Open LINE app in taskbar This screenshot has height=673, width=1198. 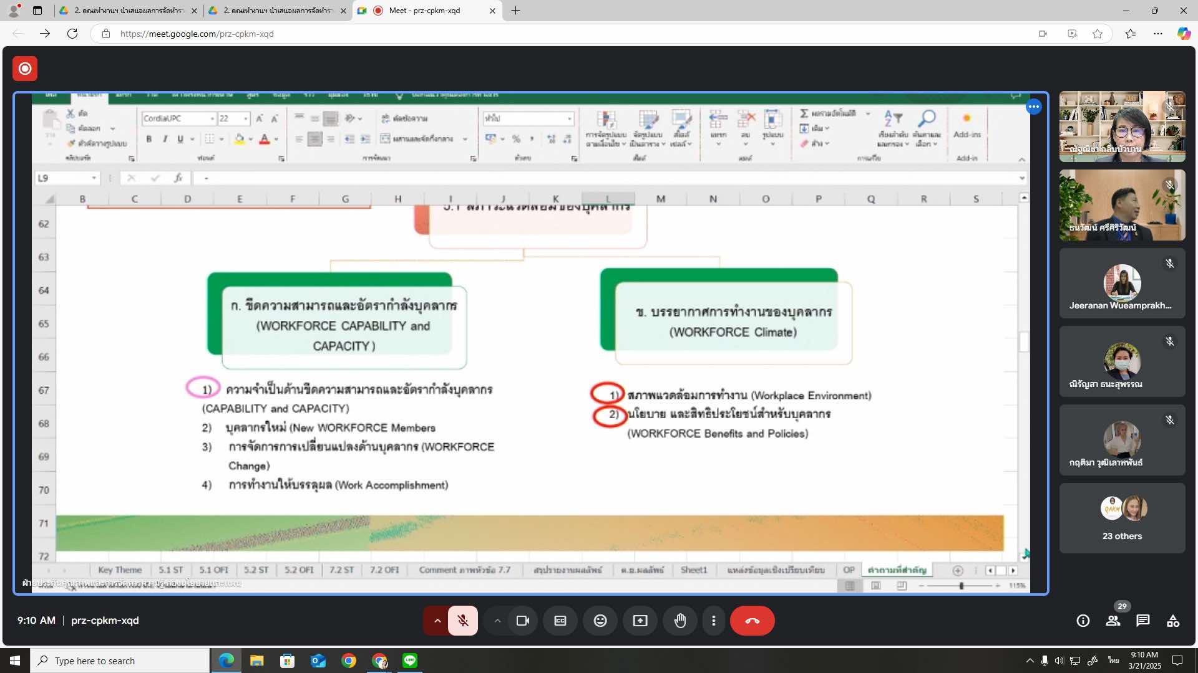pos(410,661)
